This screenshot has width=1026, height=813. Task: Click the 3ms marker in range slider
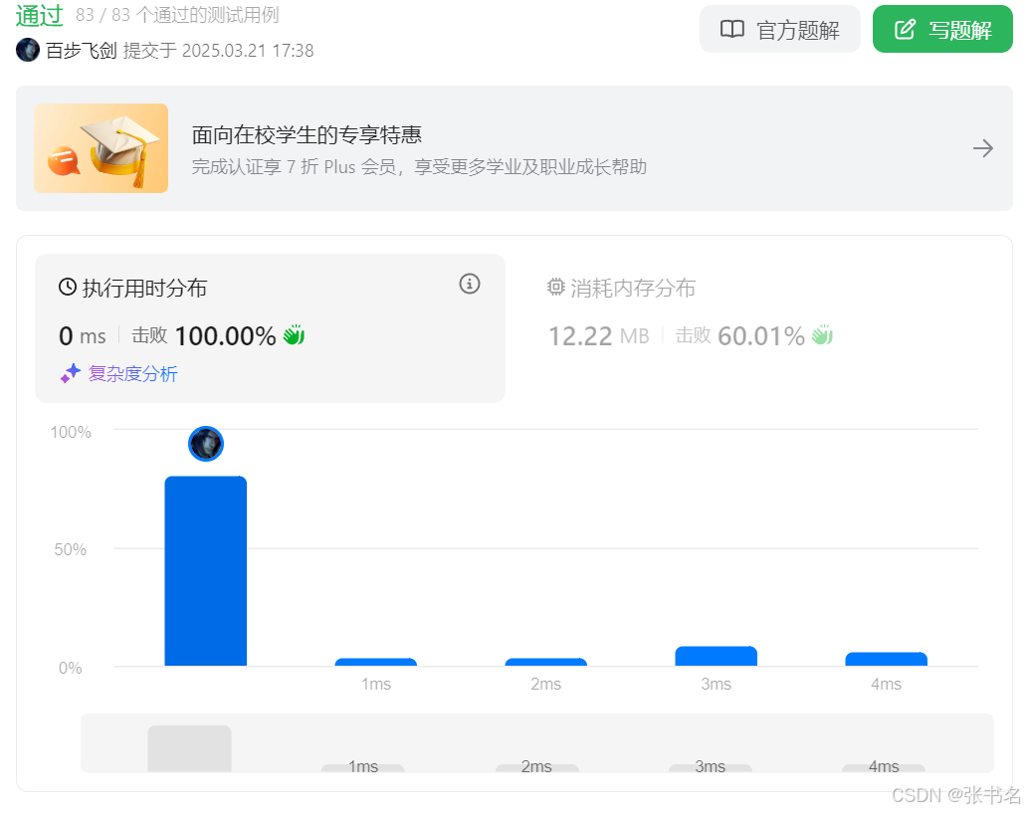coord(710,767)
